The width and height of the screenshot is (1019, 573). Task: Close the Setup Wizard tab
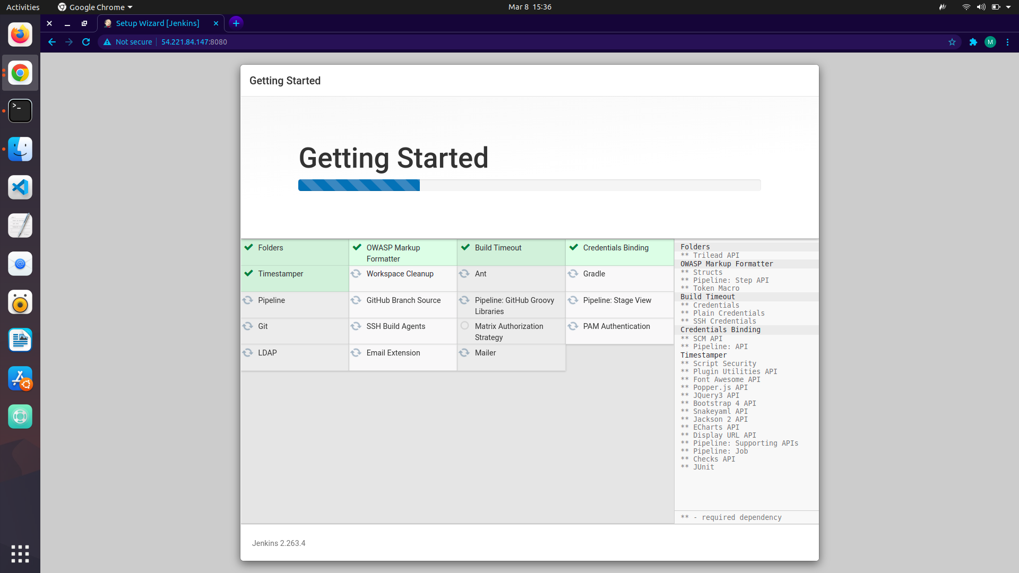point(216,23)
